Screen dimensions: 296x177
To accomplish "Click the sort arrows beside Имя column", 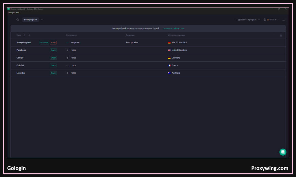I will [x=25, y=35].
